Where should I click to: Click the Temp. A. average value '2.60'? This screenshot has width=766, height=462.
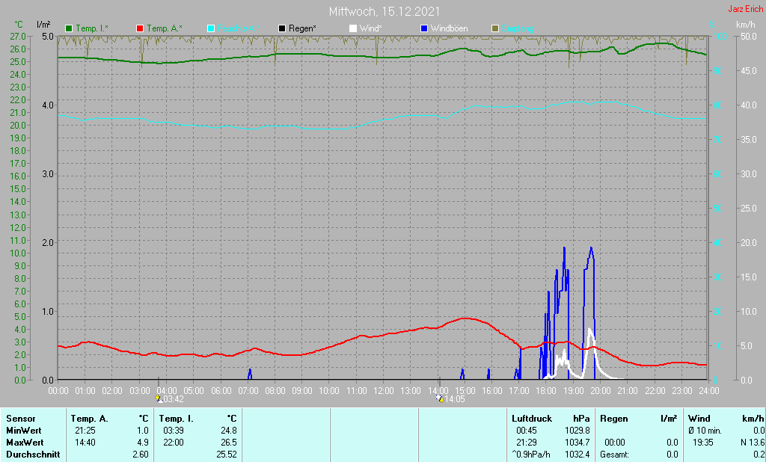click(x=141, y=454)
